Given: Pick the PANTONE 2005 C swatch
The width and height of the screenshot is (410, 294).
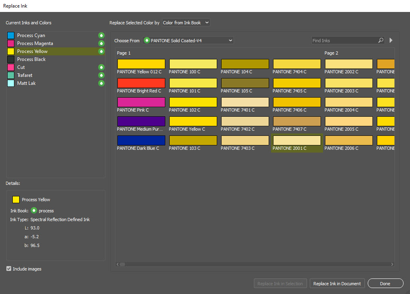Looking at the screenshot, I should [349, 121].
